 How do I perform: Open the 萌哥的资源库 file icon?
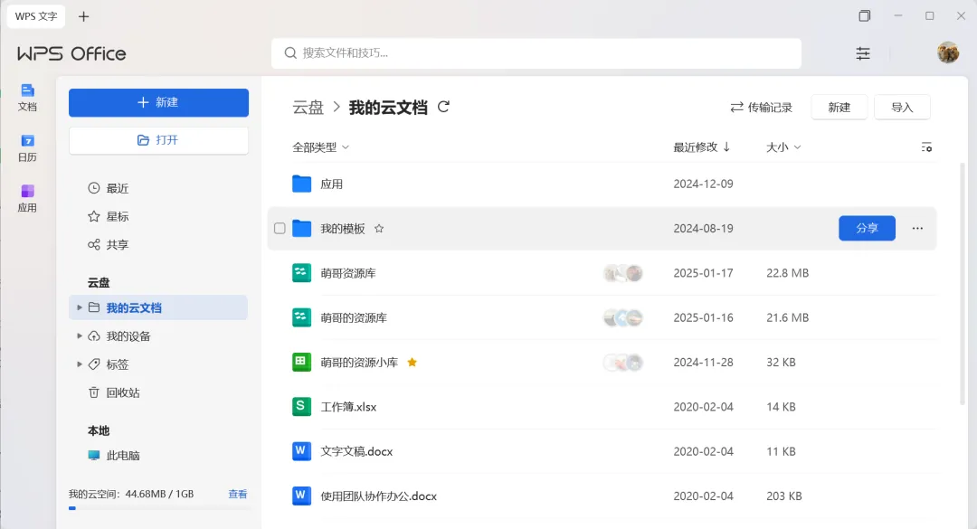[x=301, y=317]
